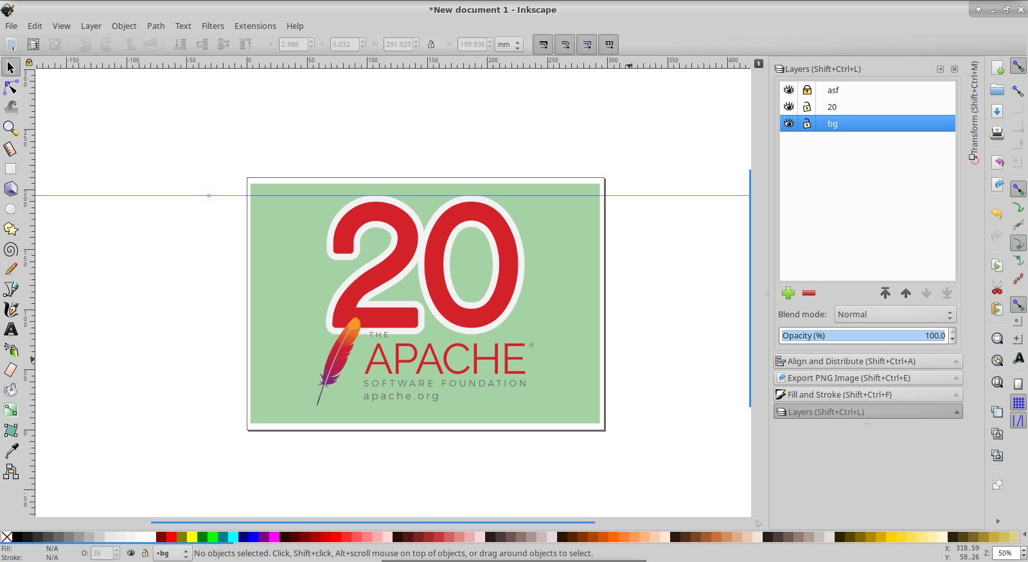The image size is (1028, 562).
Task: Expand Export PNG Image panel
Action: tap(868, 378)
